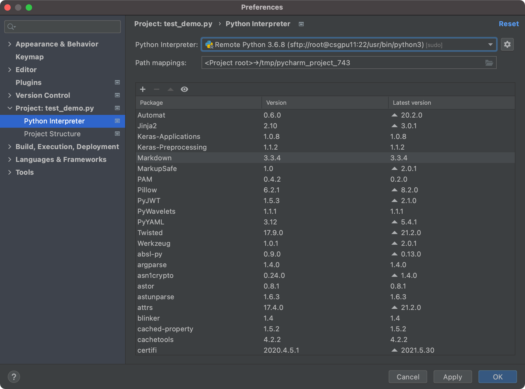Screen dimensions: 525x389
Task: Select the Keras-Applications package row
Action: pos(325,137)
